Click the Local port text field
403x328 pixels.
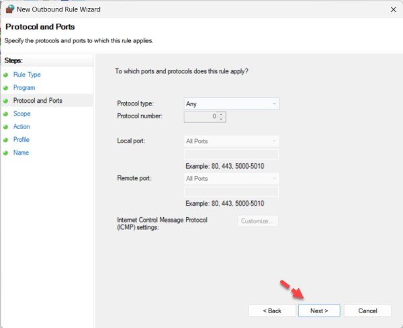coord(231,155)
